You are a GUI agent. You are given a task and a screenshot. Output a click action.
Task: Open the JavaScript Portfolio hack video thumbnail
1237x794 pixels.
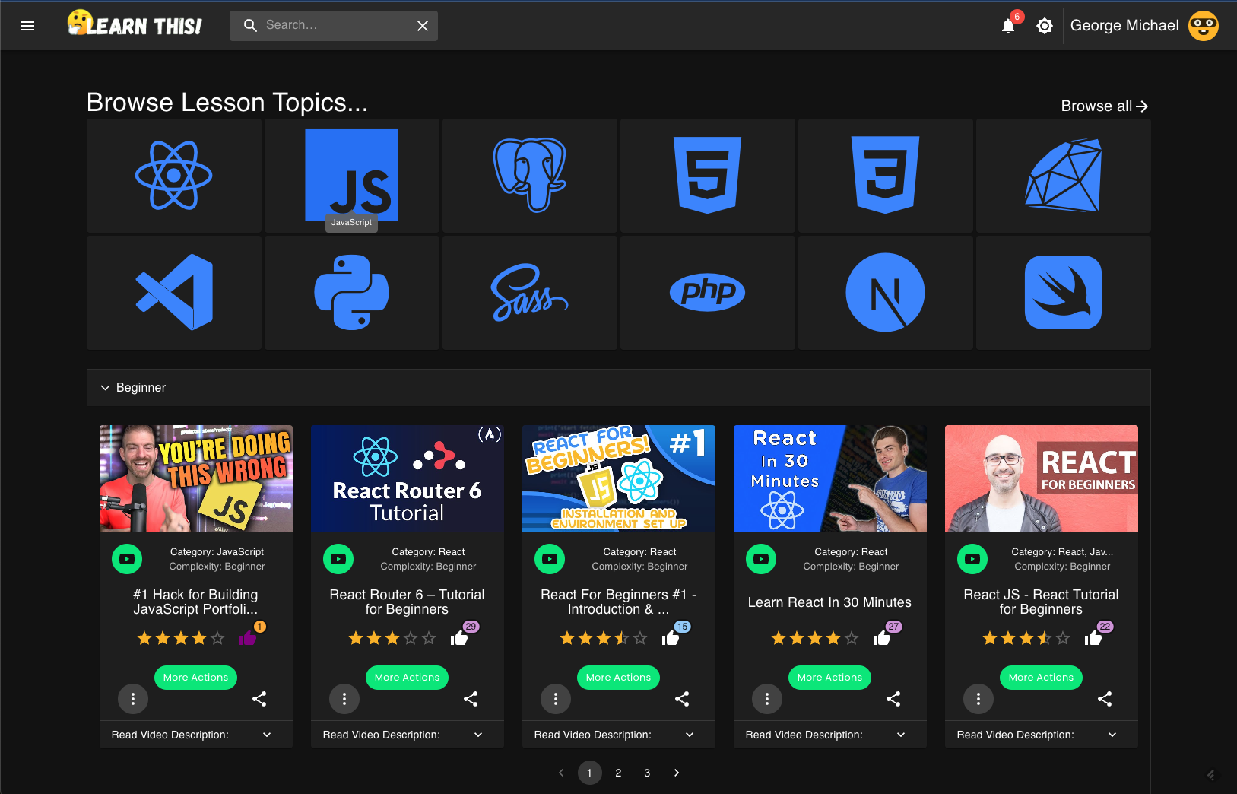tap(196, 478)
